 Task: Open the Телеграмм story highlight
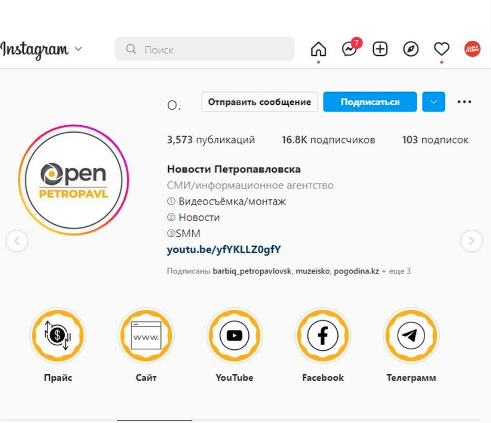click(x=411, y=335)
